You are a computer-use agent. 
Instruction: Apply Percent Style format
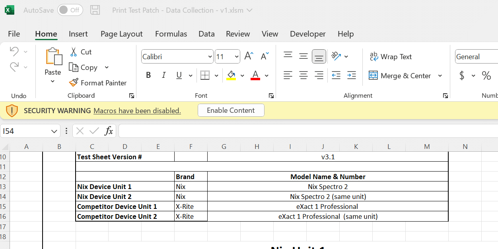click(x=486, y=75)
